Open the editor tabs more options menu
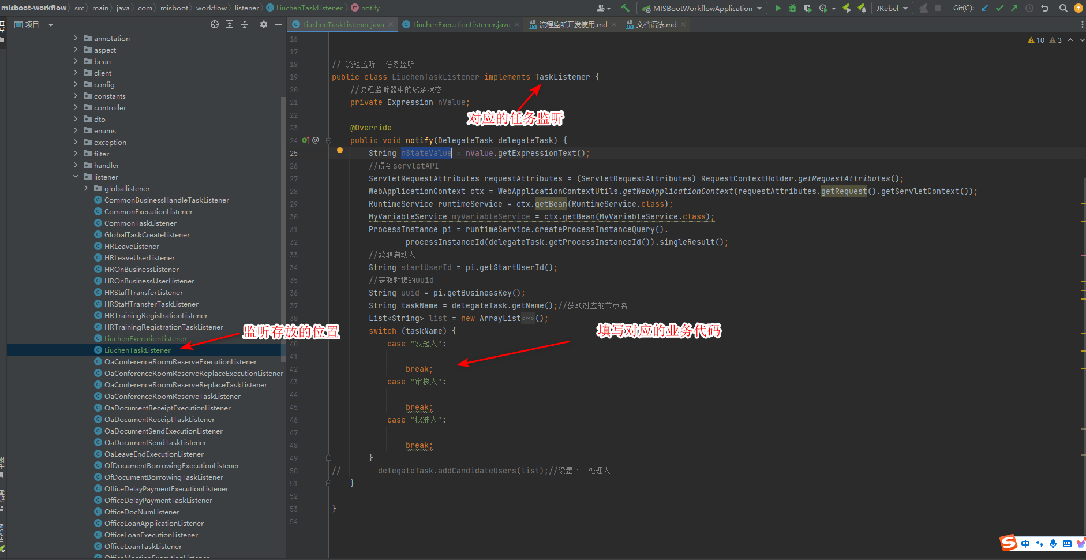The height and width of the screenshot is (560, 1086). (1082, 24)
